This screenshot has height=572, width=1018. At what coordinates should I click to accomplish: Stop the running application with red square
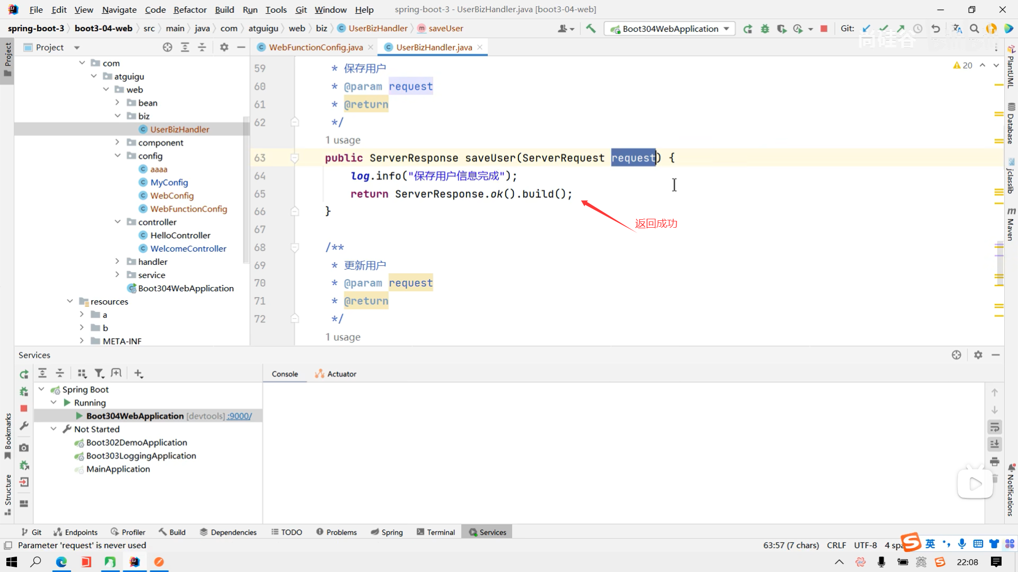point(823,29)
